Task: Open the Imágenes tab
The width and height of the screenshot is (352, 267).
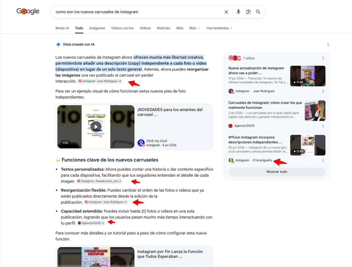Action: (97, 28)
